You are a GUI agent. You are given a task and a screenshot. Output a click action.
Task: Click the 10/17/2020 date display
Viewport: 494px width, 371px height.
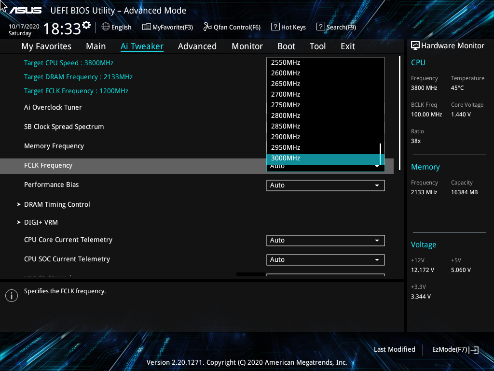click(x=24, y=27)
